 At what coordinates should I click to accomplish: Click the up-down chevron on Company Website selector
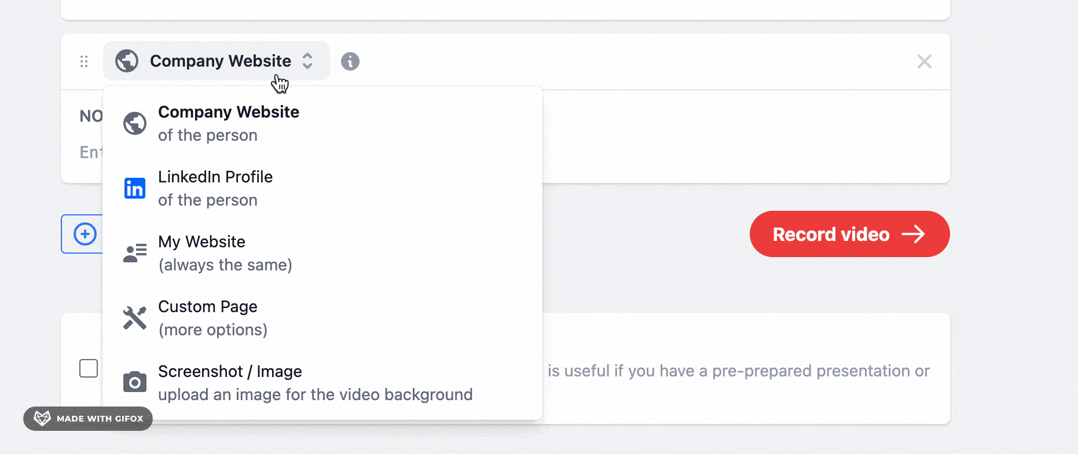click(307, 61)
